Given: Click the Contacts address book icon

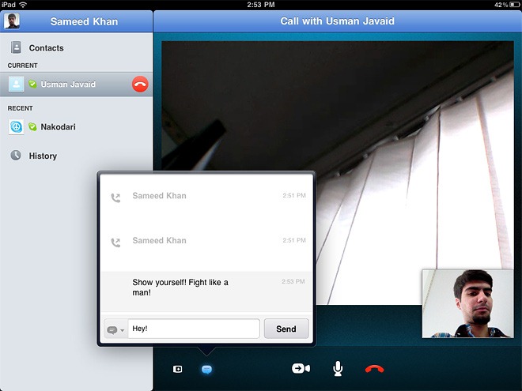Looking at the screenshot, I should (x=16, y=47).
